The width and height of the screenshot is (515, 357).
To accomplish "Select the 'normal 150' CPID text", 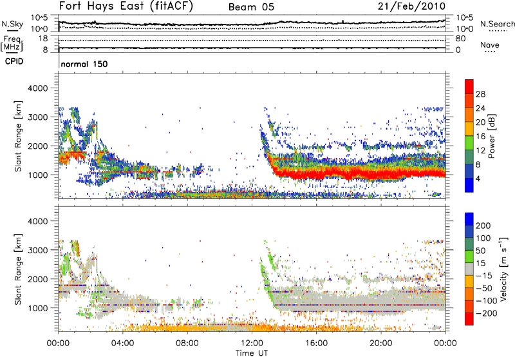I will (x=84, y=64).
